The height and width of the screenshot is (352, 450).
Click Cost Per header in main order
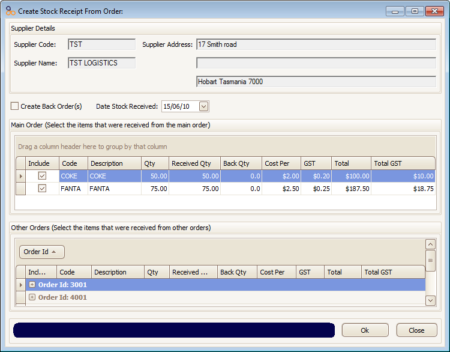tap(281, 163)
